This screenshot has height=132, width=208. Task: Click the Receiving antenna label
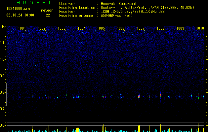(x=76, y=16)
